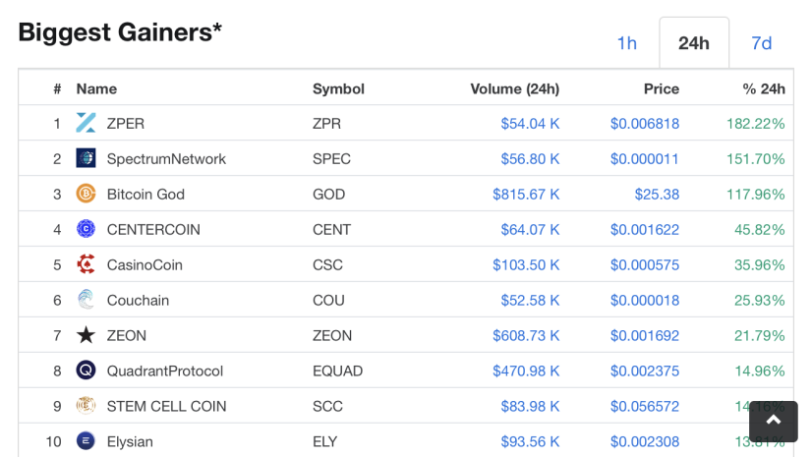This screenshot has height=457, width=812.
Task: Switch to the 1h gainers tab
Action: click(626, 43)
